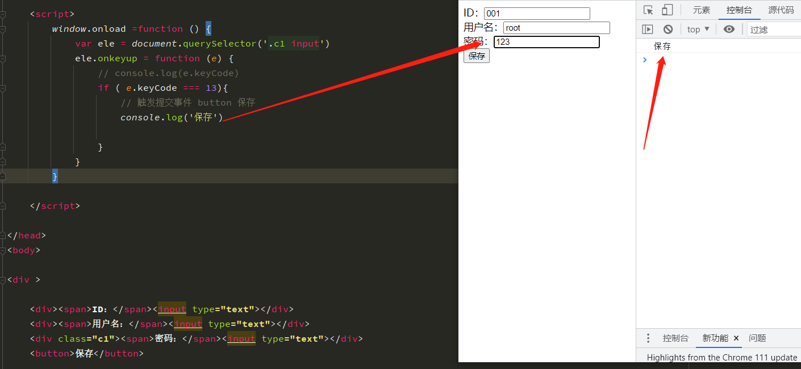
Task: Select the drawer 问题 tab
Action: (x=757, y=338)
